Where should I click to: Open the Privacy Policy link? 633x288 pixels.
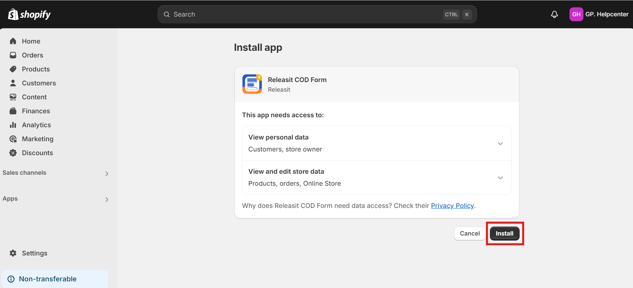[452, 206]
